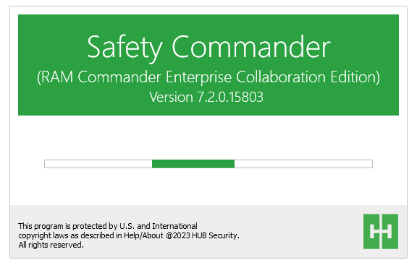This screenshot has height=265, width=417.
Task: Click the "Help/About" reference in the footer
Action: (x=143, y=235)
